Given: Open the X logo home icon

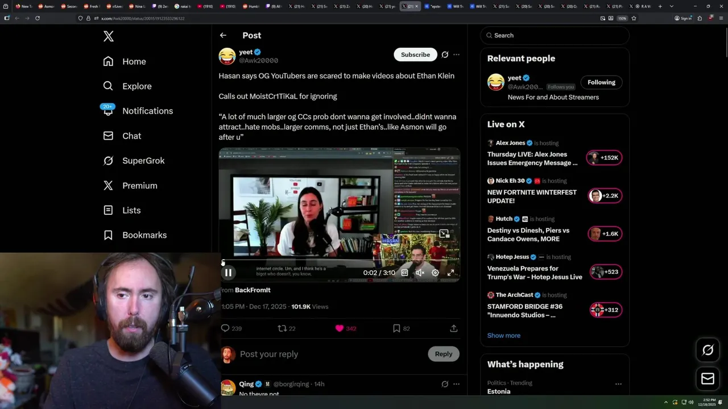Looking at the screenshot, I should tap(109, 36).
